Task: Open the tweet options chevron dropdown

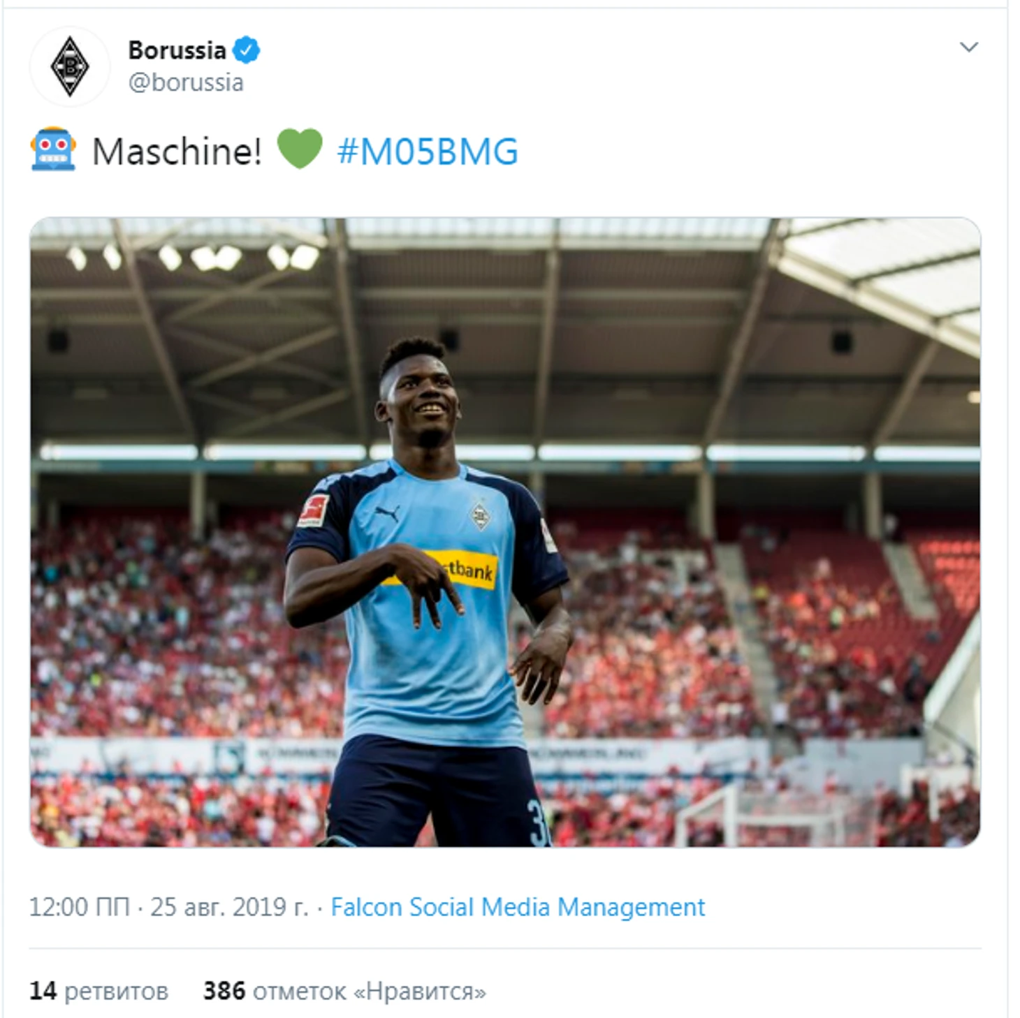Action: click(968, 47)
